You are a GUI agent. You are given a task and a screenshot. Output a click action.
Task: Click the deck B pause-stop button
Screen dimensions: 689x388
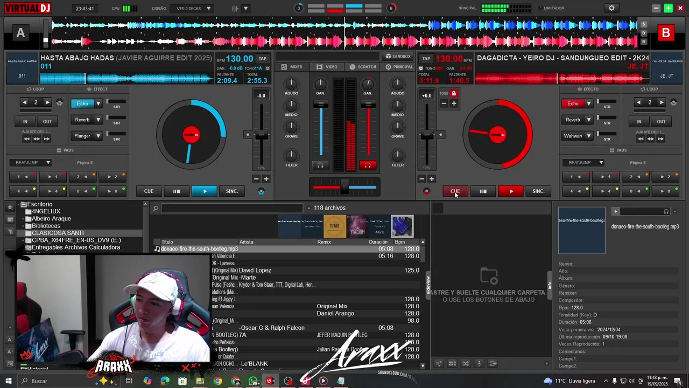point(483,191)
